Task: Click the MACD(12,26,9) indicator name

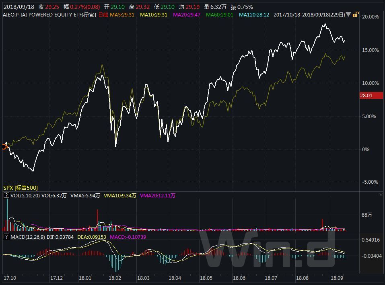Action: (x=28, y=237)
